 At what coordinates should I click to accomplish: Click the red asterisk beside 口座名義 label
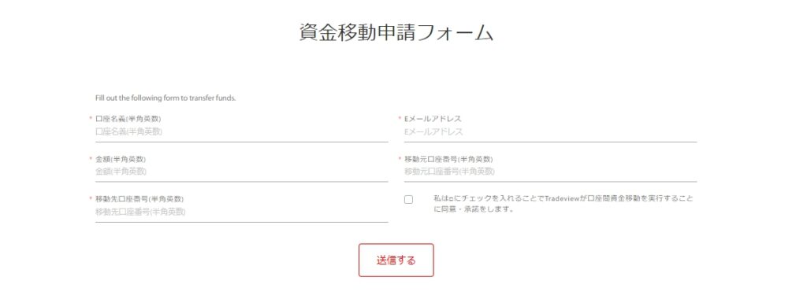click(91, 118)
